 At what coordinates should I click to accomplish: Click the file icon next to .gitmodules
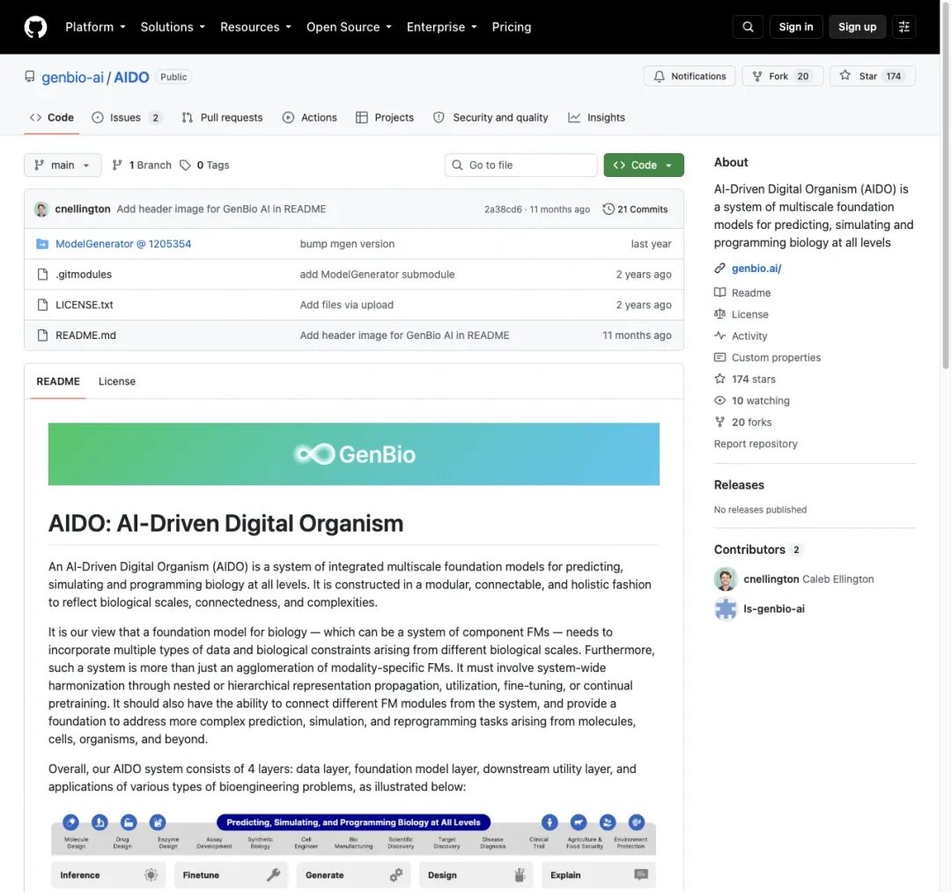click(42, 274)
